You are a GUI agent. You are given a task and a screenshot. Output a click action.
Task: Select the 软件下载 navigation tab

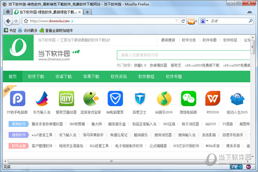(36, 77)
